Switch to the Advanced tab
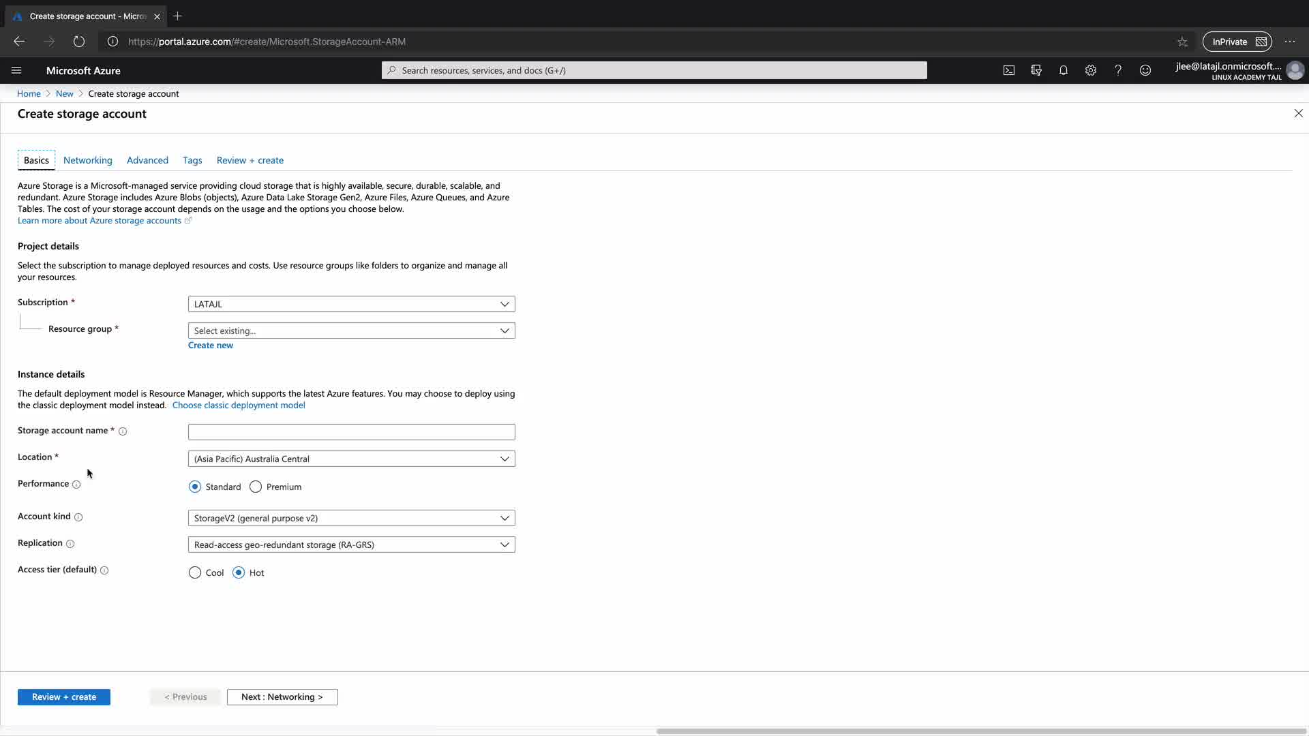This screenshot has height=736, width=1309. 147,160
